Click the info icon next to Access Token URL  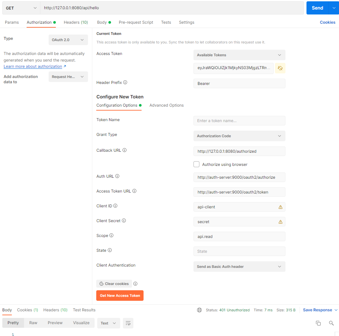134,191
